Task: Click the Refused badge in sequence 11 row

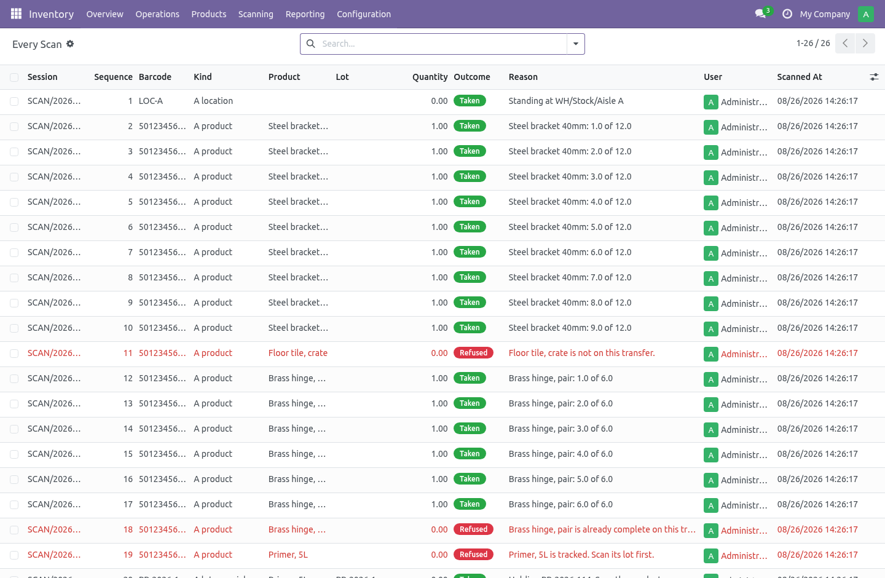Action: (473, 353)
